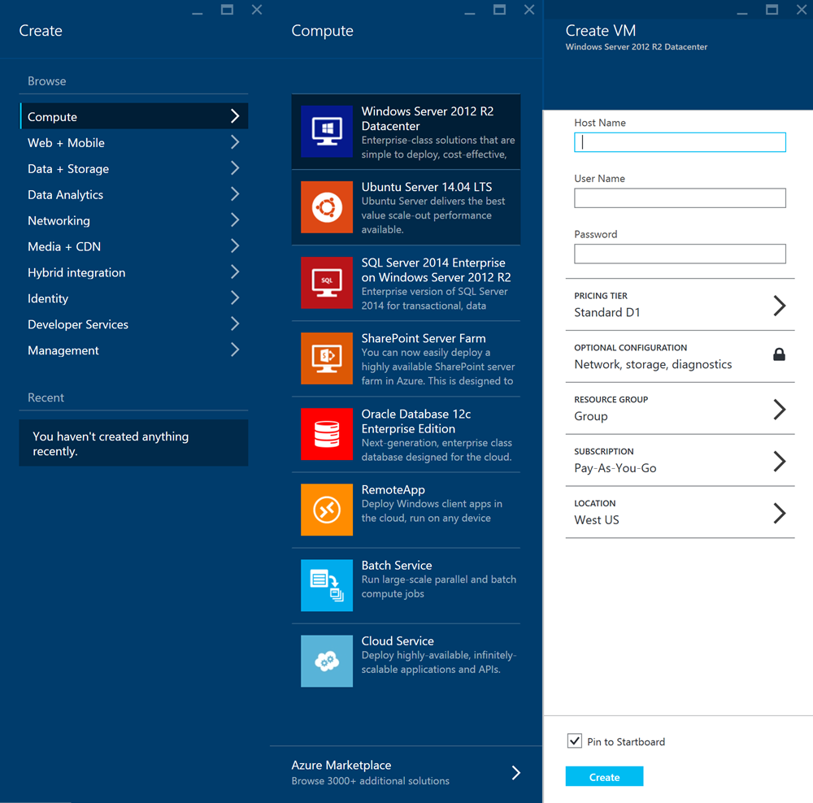Click the Oracle Database 12c icon
This screenshot has height=803, width=813.
pyautogui.click(x=327, y=434)
